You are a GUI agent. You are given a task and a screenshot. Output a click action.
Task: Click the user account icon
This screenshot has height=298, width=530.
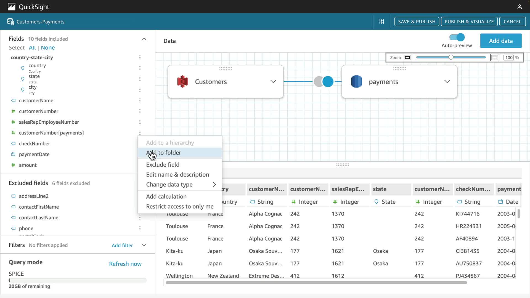pos(520,7)
